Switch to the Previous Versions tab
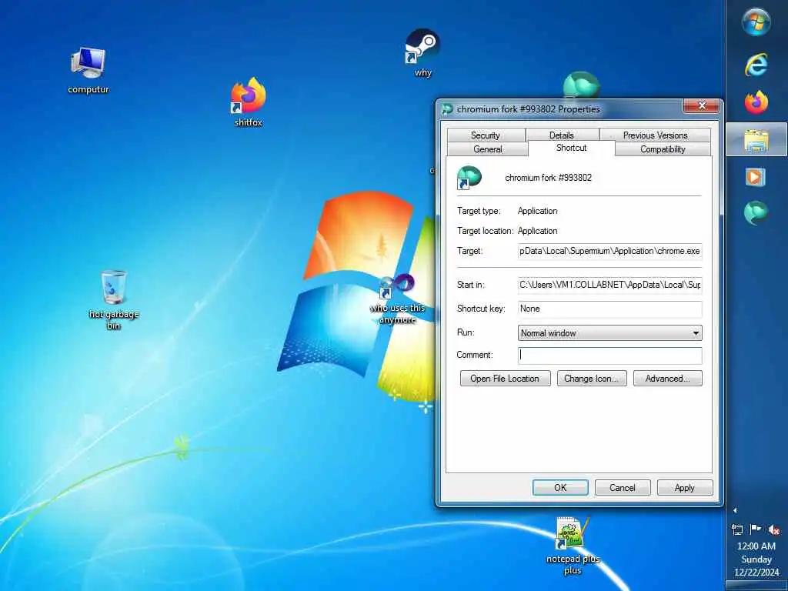Screen dimensions: 788x591 pyautogui.click(x=656, y=135)
